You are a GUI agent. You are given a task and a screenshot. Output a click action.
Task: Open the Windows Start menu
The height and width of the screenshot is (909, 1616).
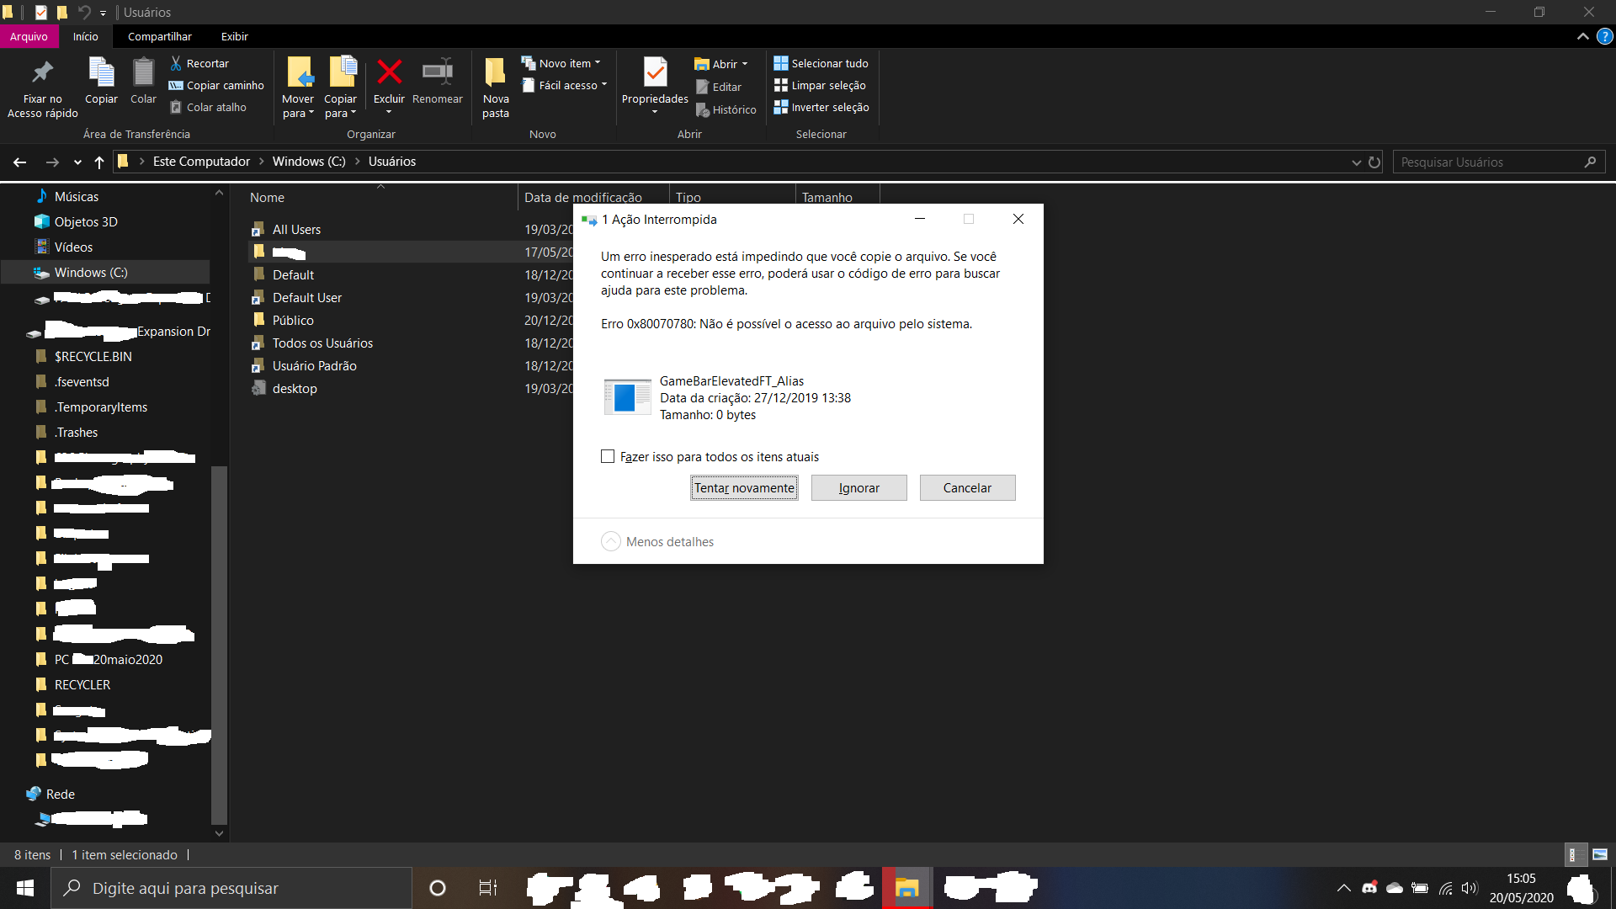tap(25, 888)
